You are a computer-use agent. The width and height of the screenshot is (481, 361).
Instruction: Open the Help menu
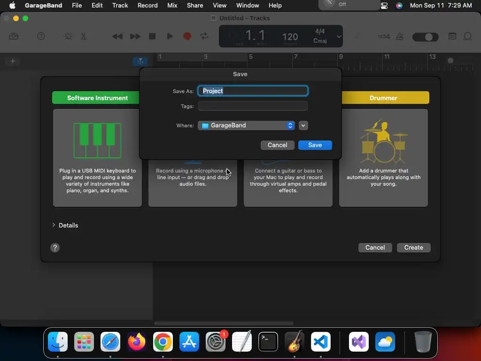(275, 5)
